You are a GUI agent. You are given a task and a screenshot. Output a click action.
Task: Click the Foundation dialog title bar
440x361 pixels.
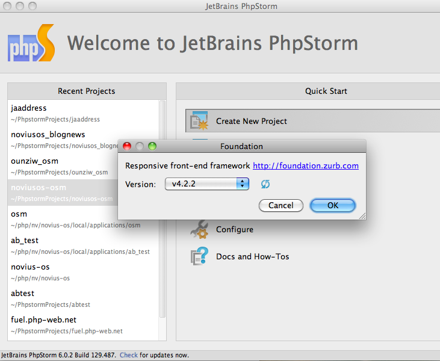point(241,146)
